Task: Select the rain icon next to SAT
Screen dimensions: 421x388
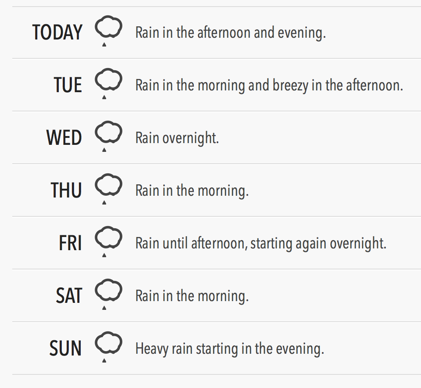Action: pyautogui.click(x=108, y=293)
